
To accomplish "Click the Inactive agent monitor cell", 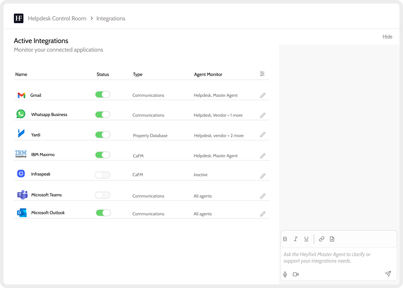I will click(200, 175).
